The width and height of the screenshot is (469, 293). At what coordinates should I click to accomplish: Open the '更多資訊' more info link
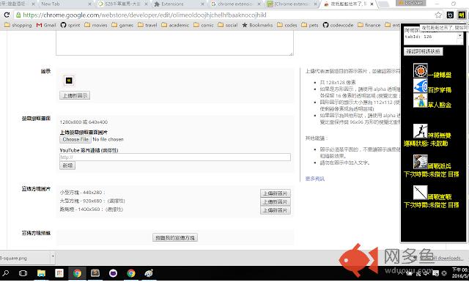[x=314, y=179]
